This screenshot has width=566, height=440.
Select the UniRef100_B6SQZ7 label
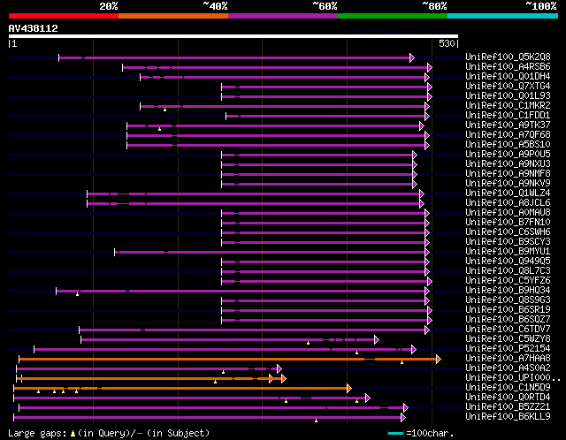[508, 320]
